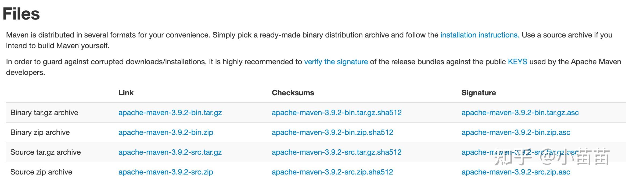Image resolution: width=626 pixels, height=182 pixels.
Task: Download apache-maven-3.9.2-src.zip
Action: [166, 172]
